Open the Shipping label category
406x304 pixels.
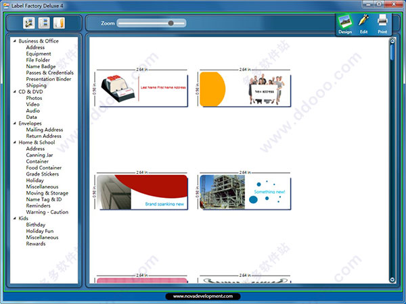tap(37, 85)
